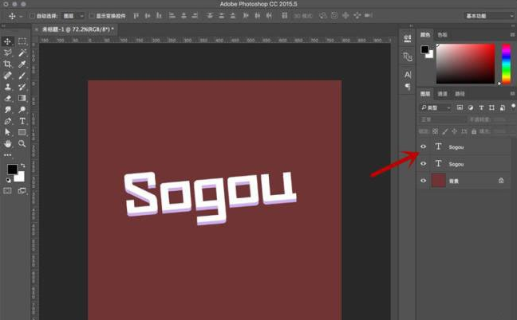Viewport: 517px width, 320px height.
Task: Select the Eyedropper tool
Action: coord(22,64)
